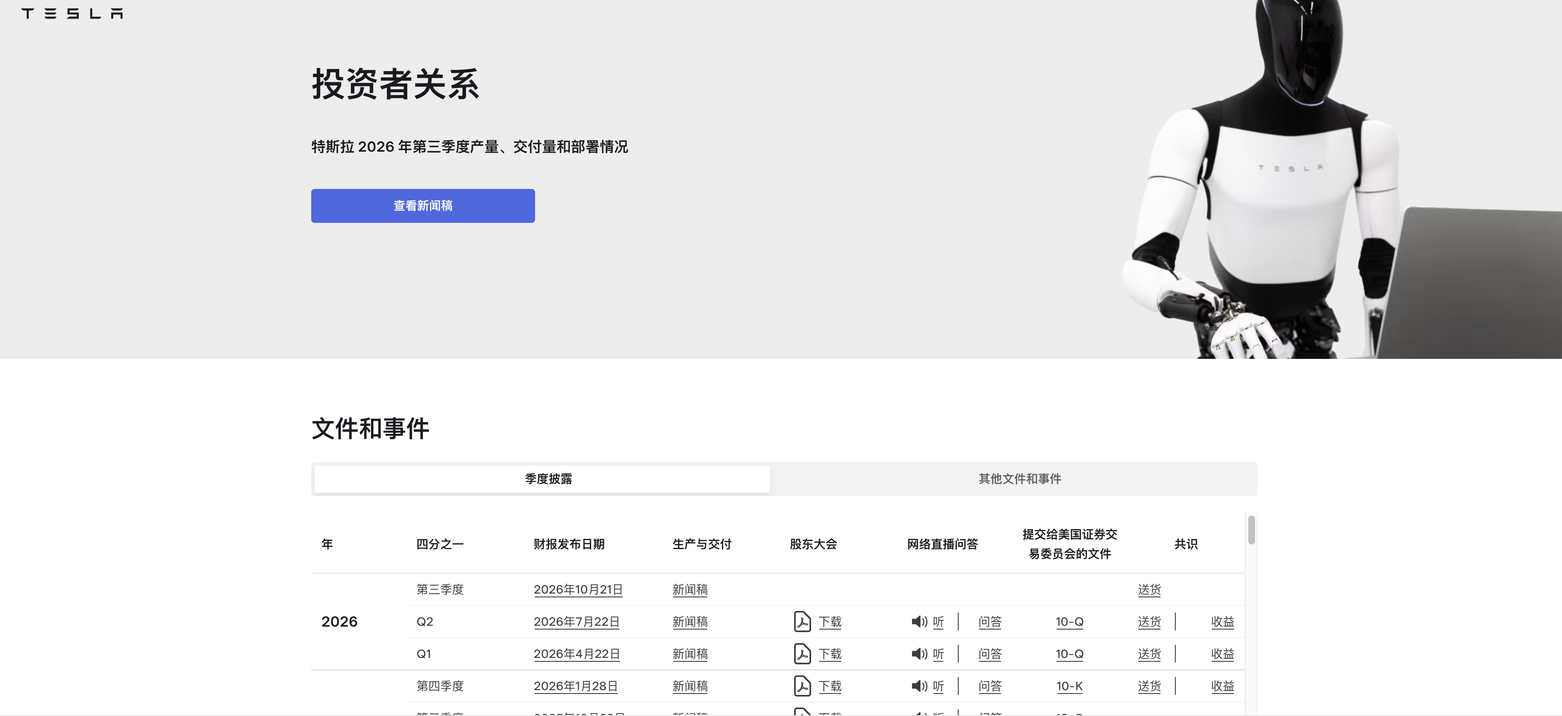Click 听 link in the Q2 row

[x=938, y=622]
